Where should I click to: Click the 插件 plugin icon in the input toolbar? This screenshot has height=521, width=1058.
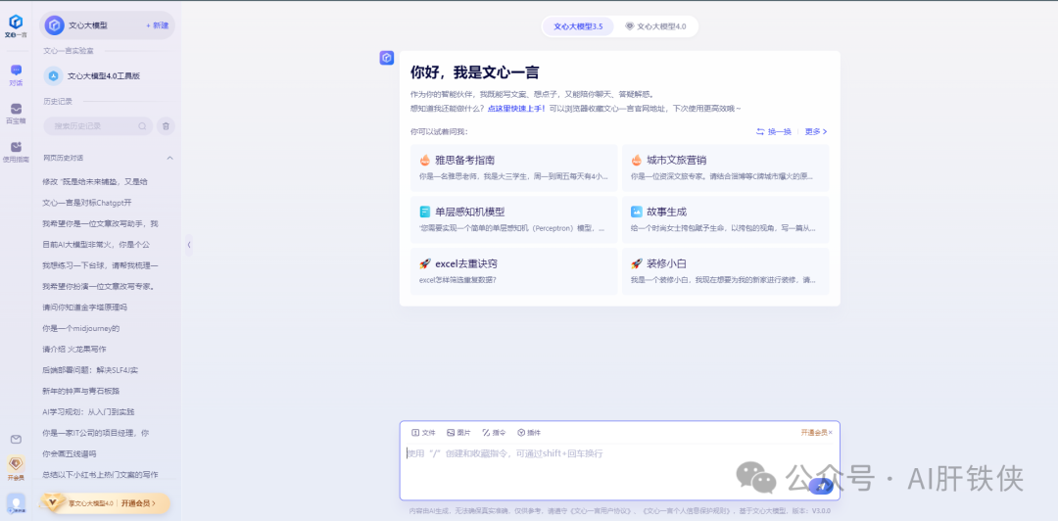(x=521, y=433)
